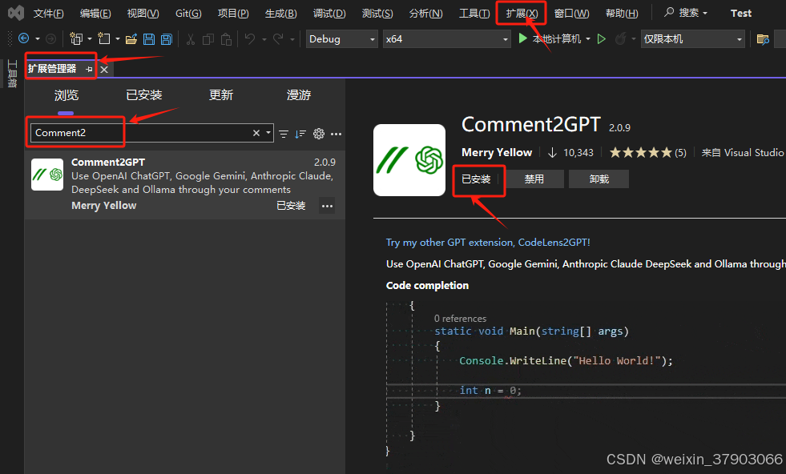Screen dimensions: 786x474
Task: Expand the Undo history dropdown arrow
Action: coord(264,38)
